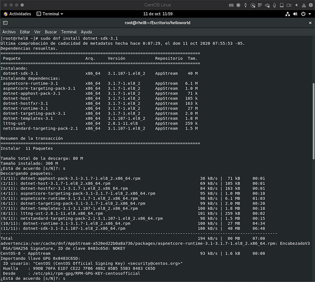The width and height of the screenshot is (315, 282).
Task: Open the Ayuda menu
Action: pyautogui.click(x=86, y=32)
